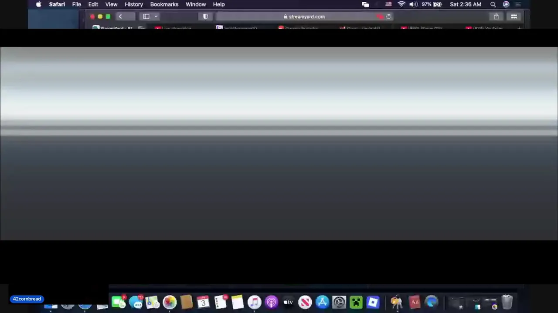Open the Apple menu
Screen dimensions: 558x313
[x=38, y=4]
